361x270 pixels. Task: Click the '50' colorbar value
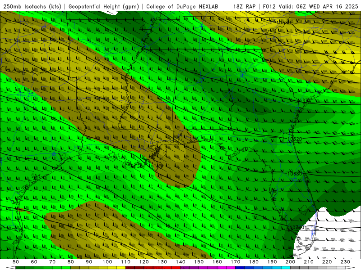point(16,262)
